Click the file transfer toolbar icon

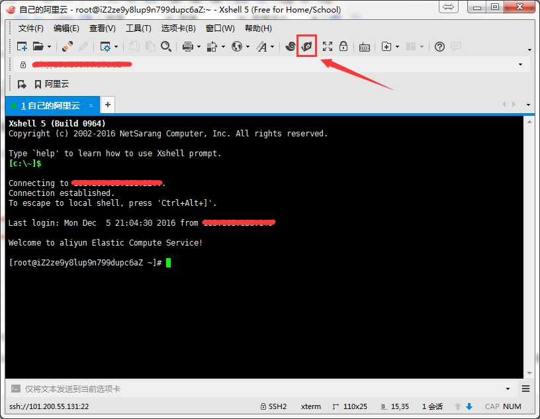[212, 46]
